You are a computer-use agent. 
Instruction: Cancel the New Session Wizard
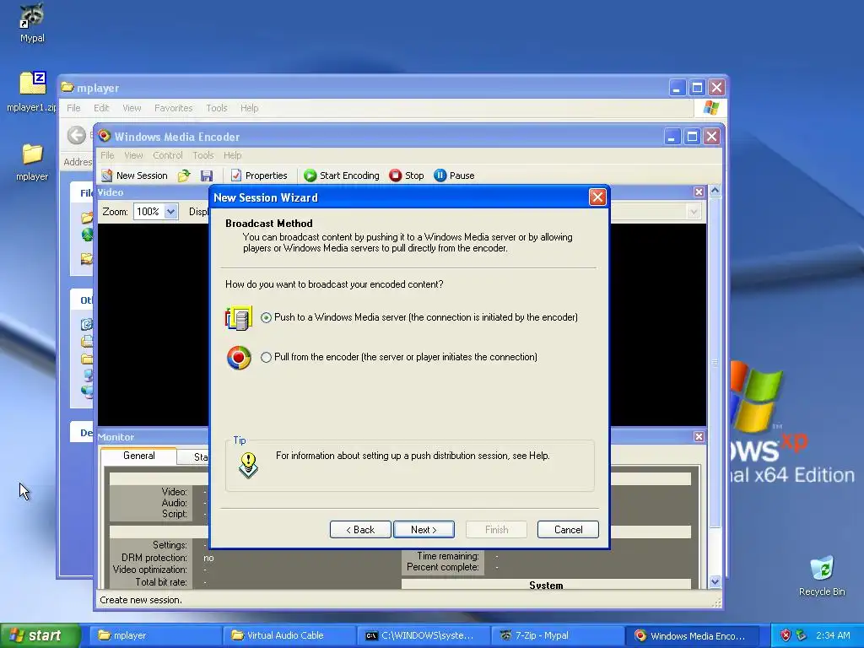tap(568, 530)
